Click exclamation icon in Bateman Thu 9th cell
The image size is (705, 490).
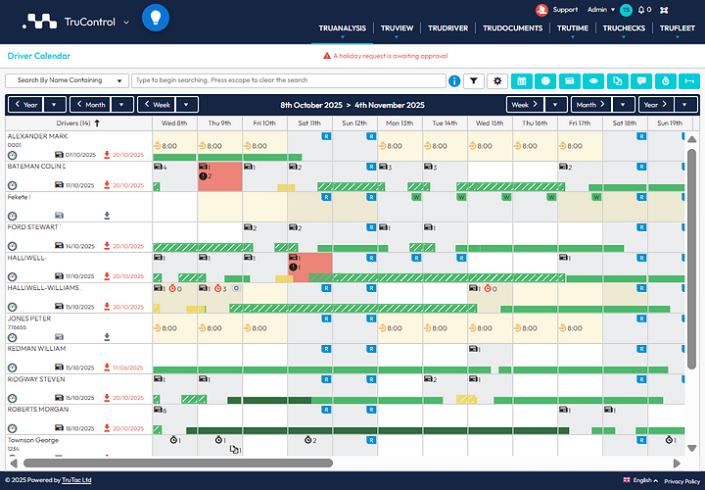pos(203,176)
